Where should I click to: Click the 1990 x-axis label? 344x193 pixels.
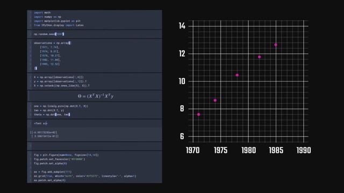(304, 150)
